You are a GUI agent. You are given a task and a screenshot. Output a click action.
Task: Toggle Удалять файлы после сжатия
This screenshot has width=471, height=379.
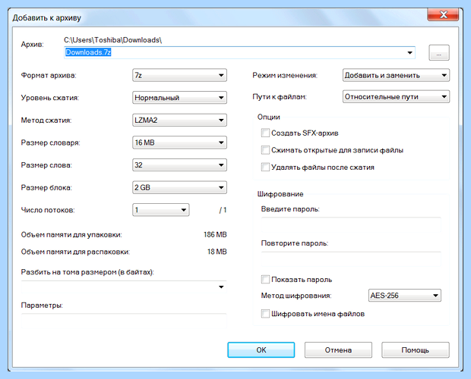coord(265,167)
